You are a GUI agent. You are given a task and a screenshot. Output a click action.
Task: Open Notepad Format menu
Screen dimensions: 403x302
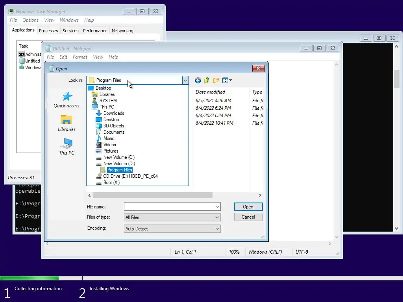click(x=80, y=57)
